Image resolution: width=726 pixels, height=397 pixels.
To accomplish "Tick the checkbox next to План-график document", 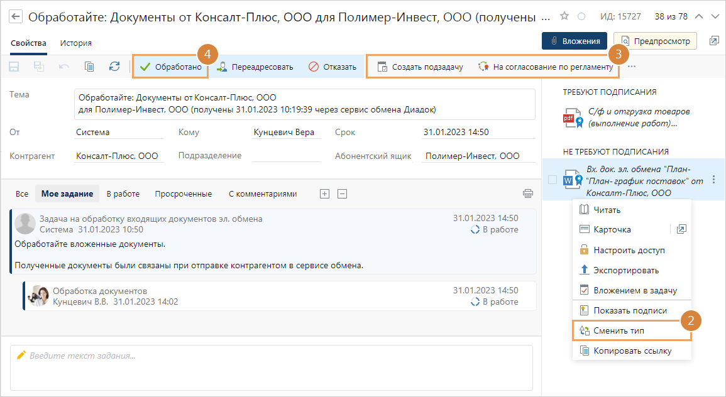I will (x=553, y=180).
